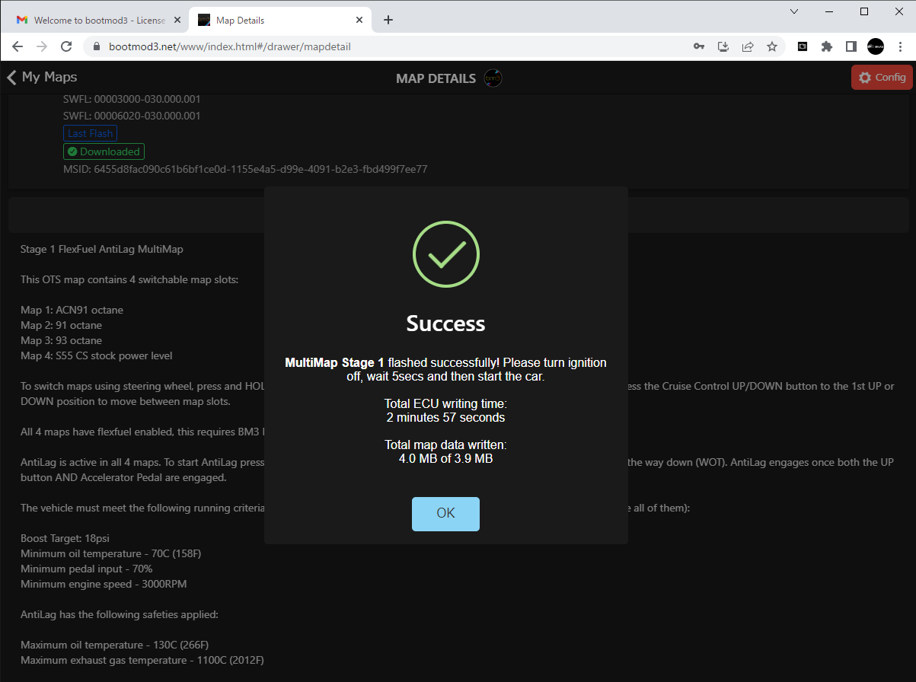Navigate forward in browser history
Screen dimensions: 916x682
click(x=42, y=46)
